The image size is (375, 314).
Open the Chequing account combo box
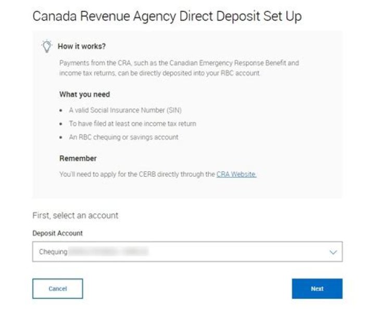coord(187,251)
